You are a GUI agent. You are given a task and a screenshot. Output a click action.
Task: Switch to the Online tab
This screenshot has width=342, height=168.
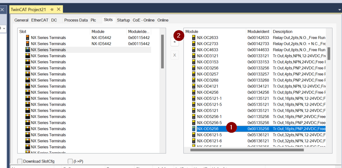tap(163, 20)
